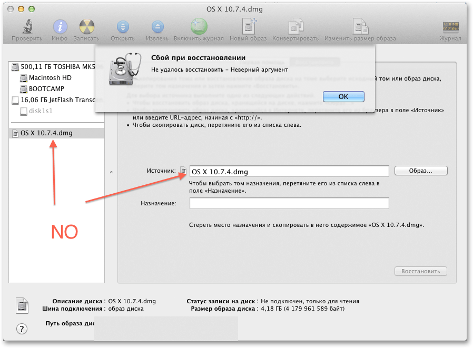Click the yellow minimize window button

click(x=21, y=9)
